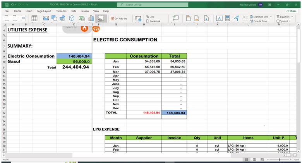302x163 pixels.
Task: Click the WordArt slanted A icon
Action: [236, 18]
